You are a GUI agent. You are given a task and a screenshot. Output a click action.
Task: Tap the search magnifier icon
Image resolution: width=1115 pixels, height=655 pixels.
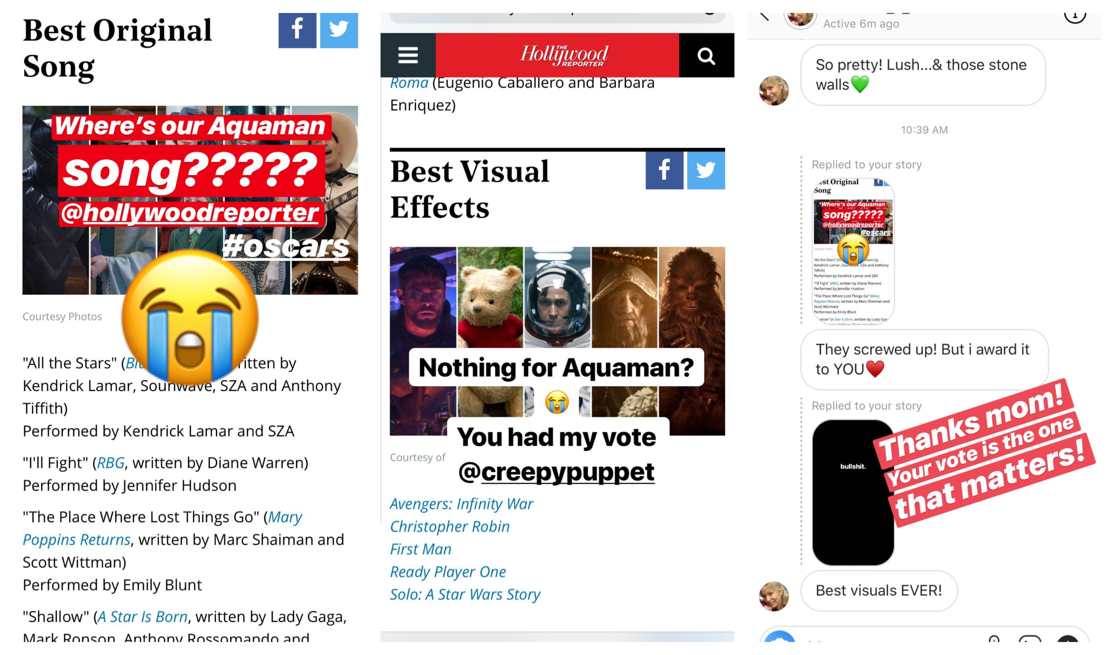coord(706,55)
